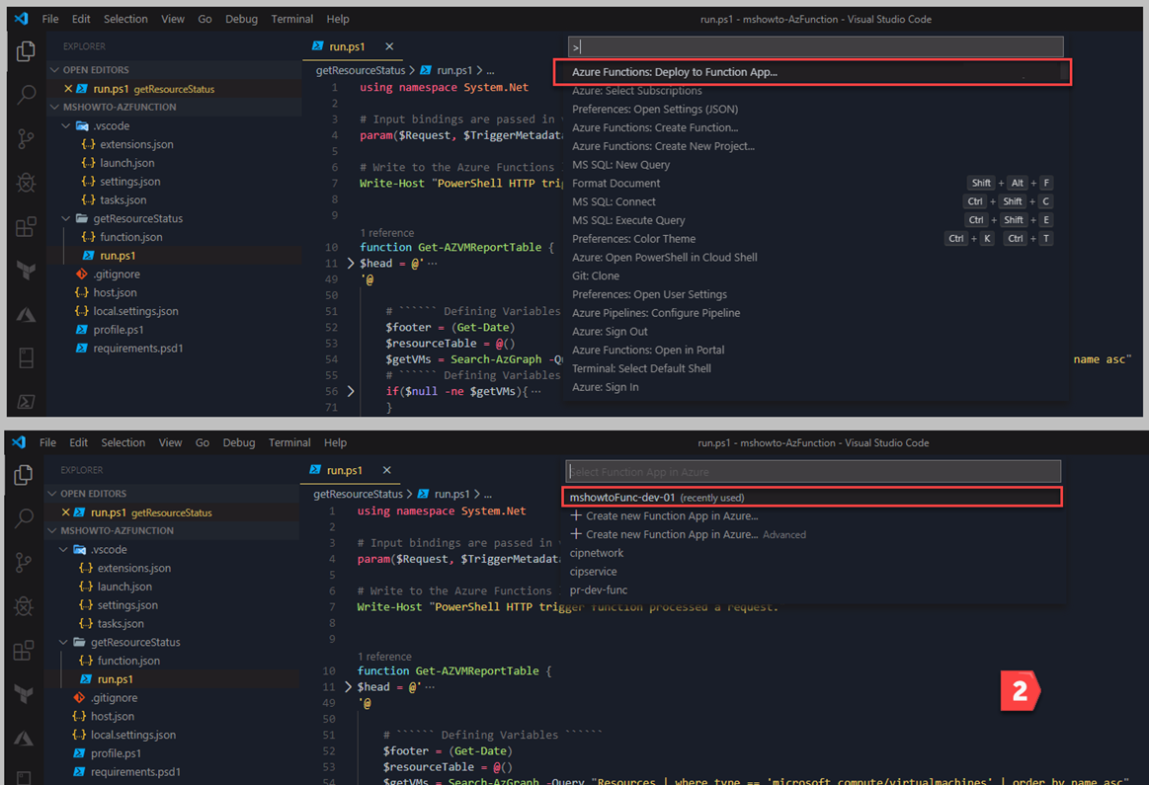Open Search view in upper VS Code window
The width and height of the screenshot is (1149, 785).
tap(27, 95)
